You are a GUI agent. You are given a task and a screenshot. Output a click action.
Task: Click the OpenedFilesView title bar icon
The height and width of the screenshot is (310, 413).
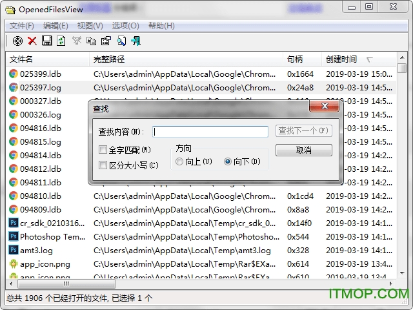(x=10, y=10)
